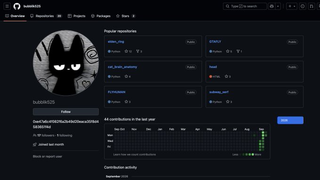Viewport: 320px width, 180px height.
Task: Select the 2026 year button
Action: [290, 120]
